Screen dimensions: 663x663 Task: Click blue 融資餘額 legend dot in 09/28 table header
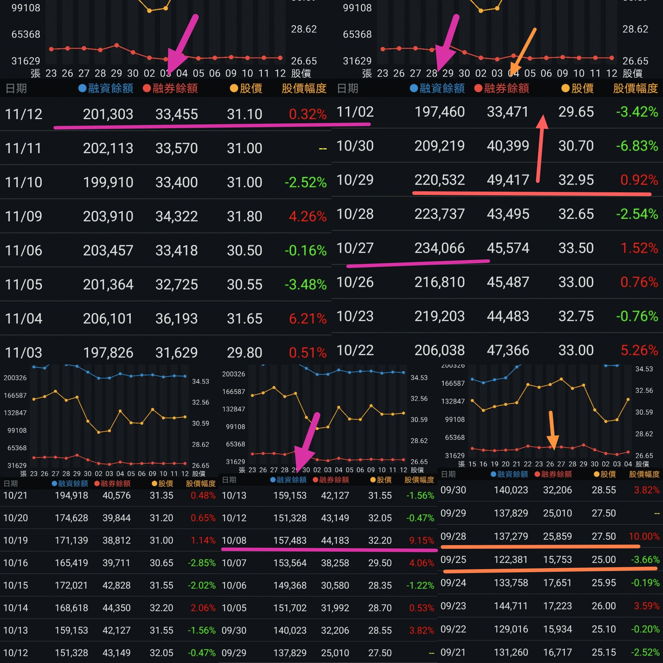[x=493, y=474]
